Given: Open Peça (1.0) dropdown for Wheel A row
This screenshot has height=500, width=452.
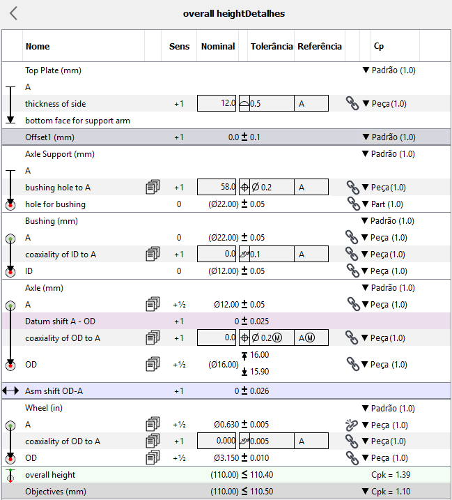Looking at the screenshot, I should pos(385,425).
